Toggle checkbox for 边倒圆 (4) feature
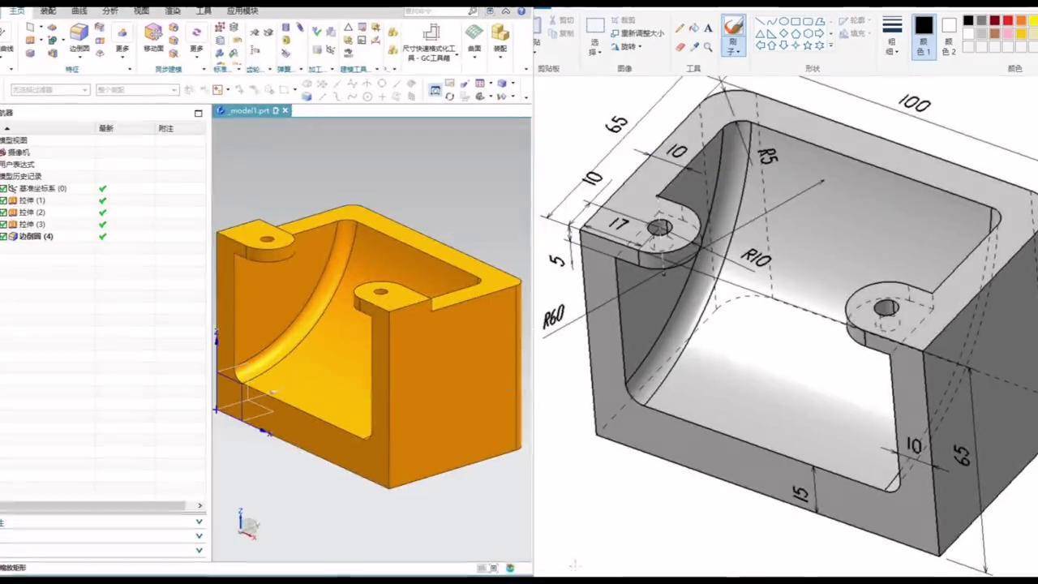This screenshot has height=584, width=1038. 4,237
